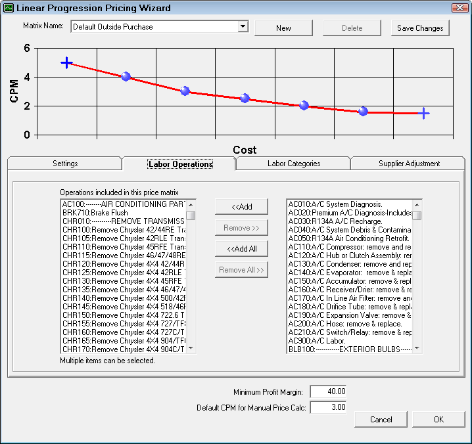Click the wizard title bar app icon

pyautogui.click(x=8, y=8)
